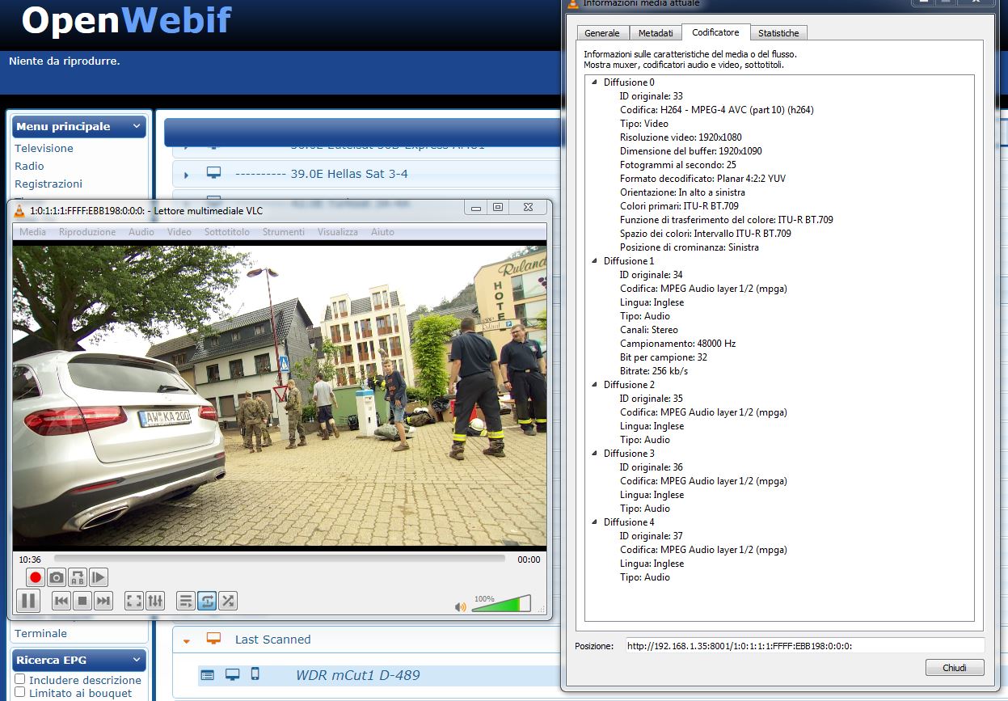Image resolution: width=1008 pixels, height=701 pixels.
Task: Click the VLC cone icon in player title bar
Action: point(19,211)
